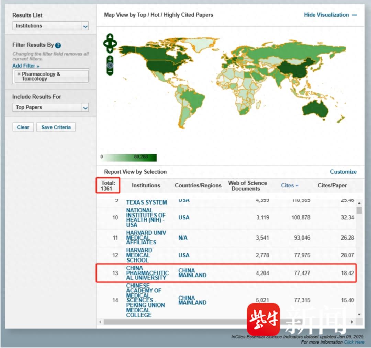The height and width of the screenshot is (348, 371).
Task: Select the cites value 77,315
Action: pos(302,300)
